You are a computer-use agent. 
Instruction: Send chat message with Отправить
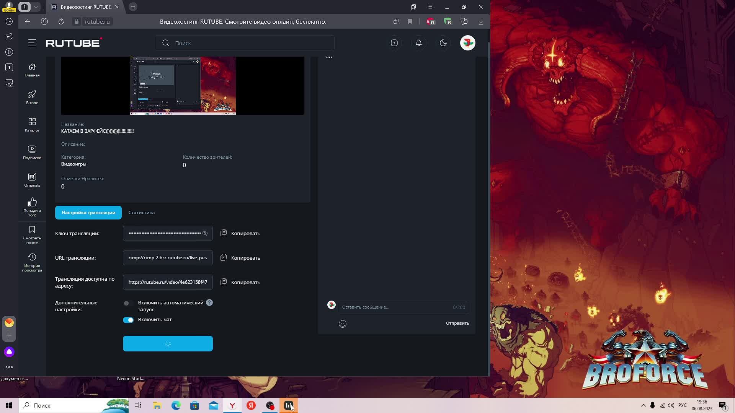click(457, 323)
